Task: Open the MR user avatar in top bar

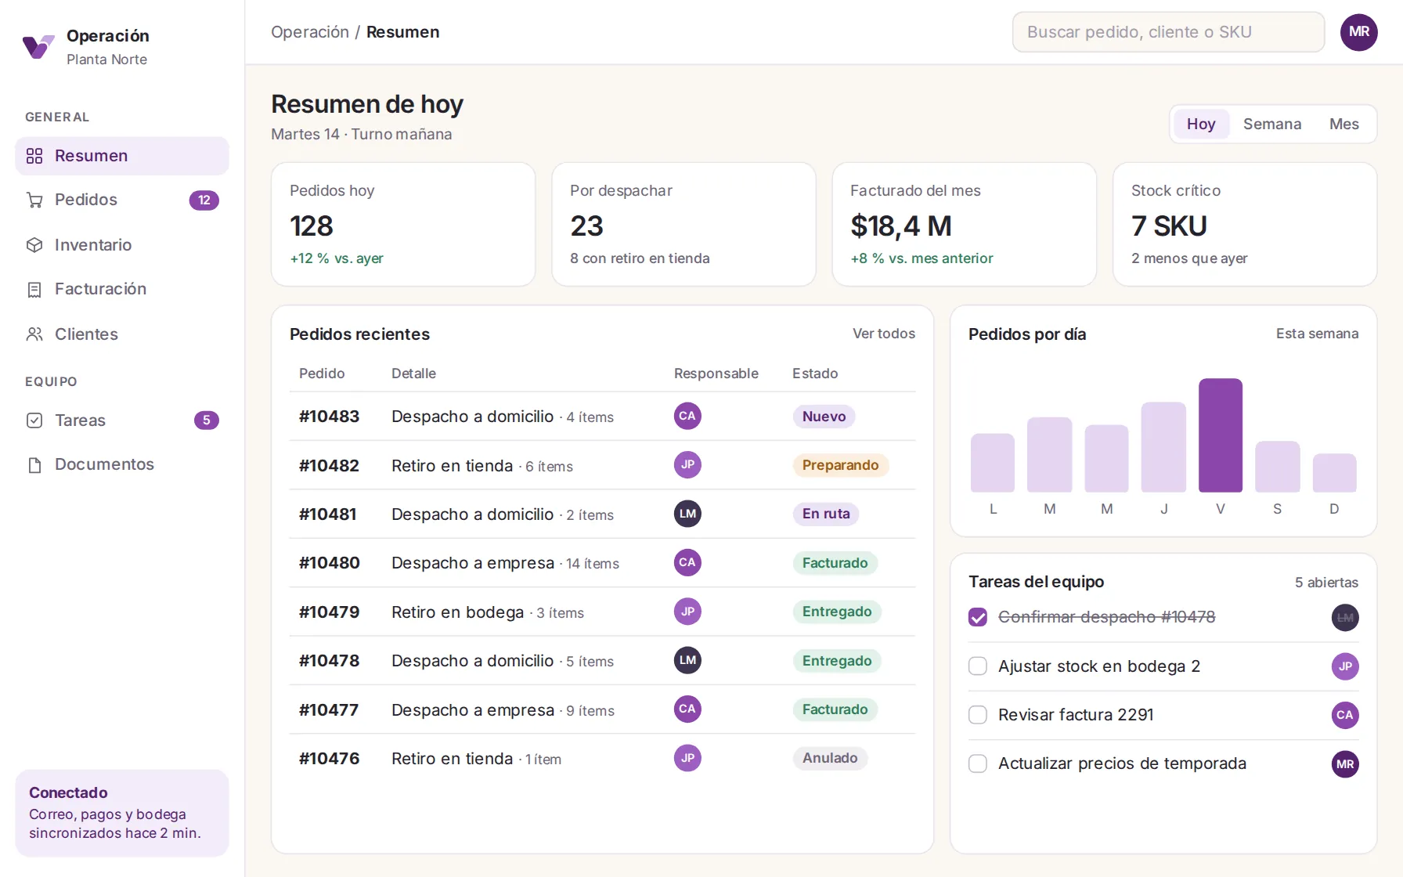Action: (1359, 32)
